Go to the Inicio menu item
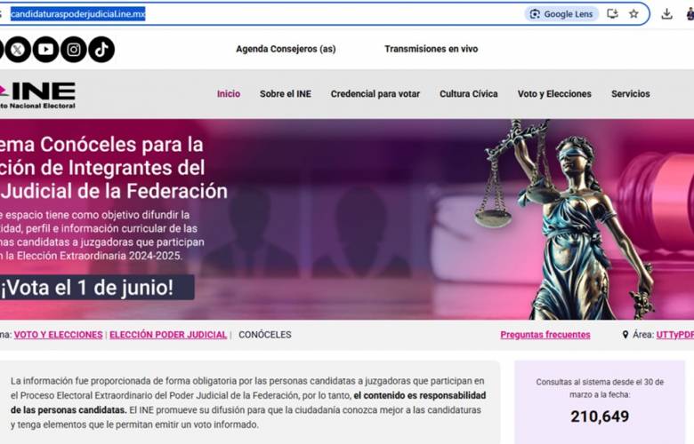 pos(229,93)
